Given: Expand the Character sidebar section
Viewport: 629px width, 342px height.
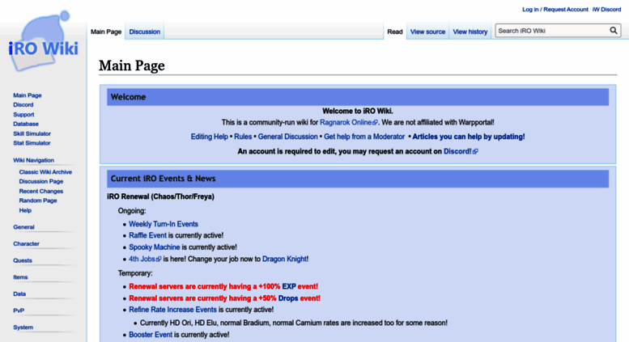Looking at the screenshot, I should pyautogui.click(x=26, y=244).
